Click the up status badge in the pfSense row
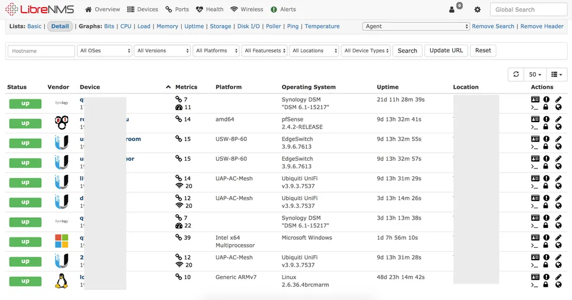The image size is (572, 300). coord(25,123)
